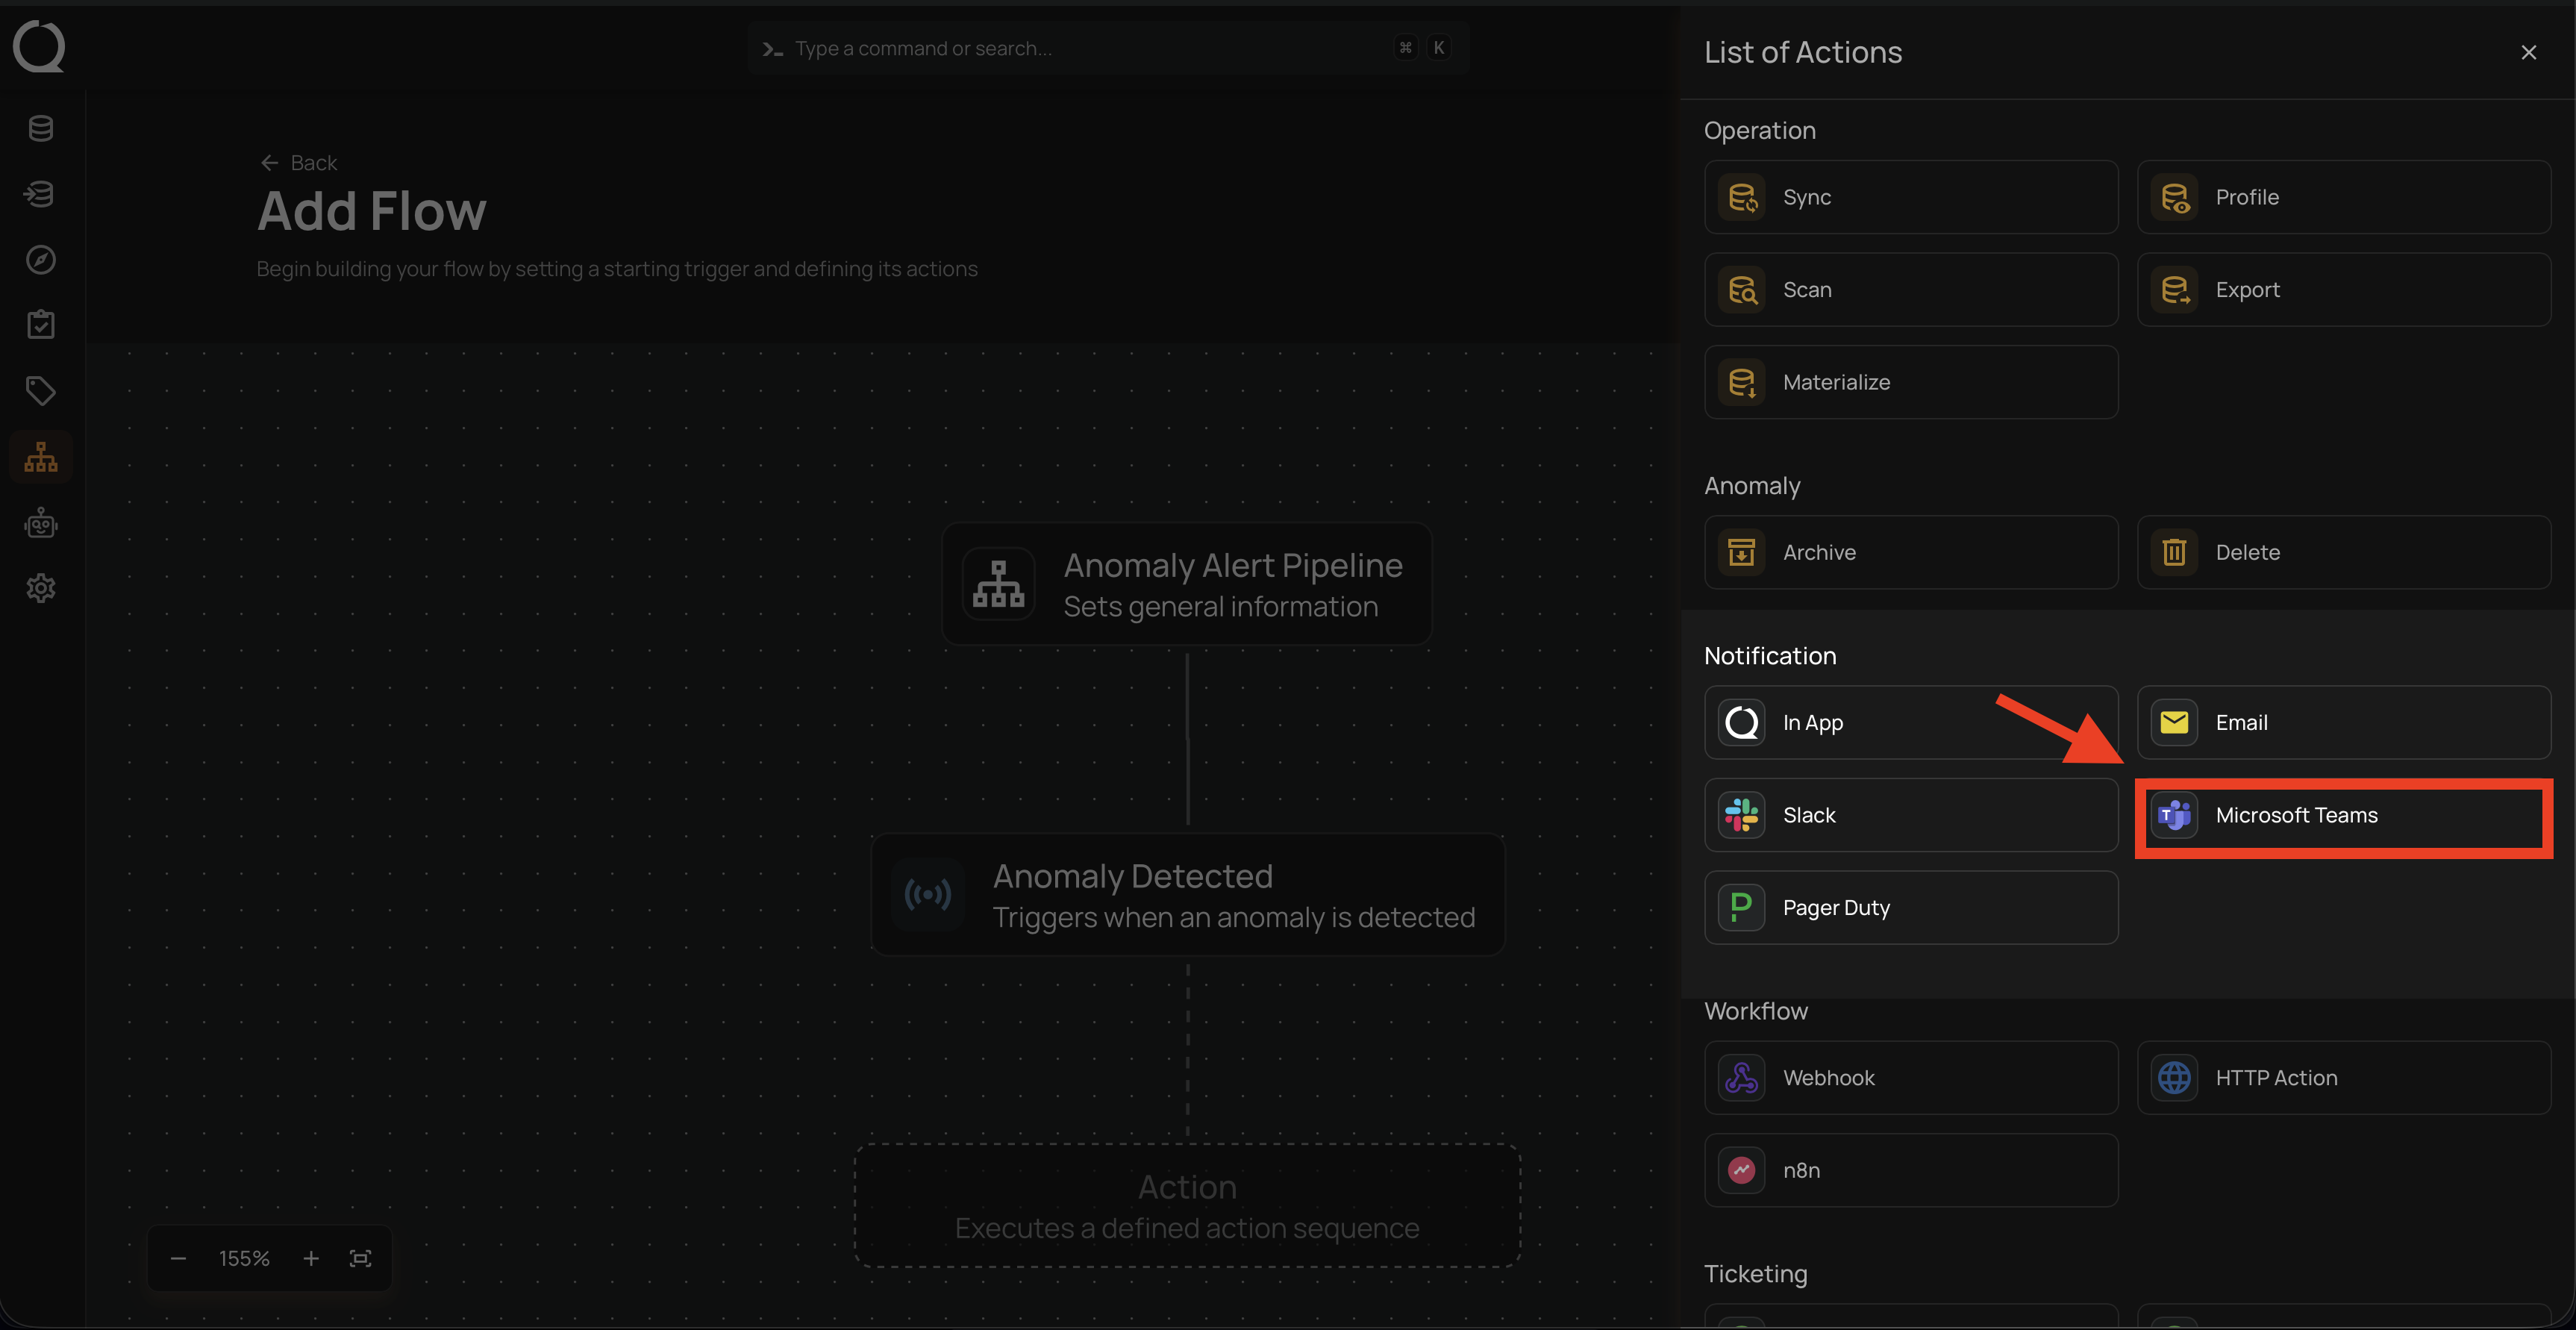2576x1330 pixels.
Task: Open the Flows sidebar icon
Action: 41,458
